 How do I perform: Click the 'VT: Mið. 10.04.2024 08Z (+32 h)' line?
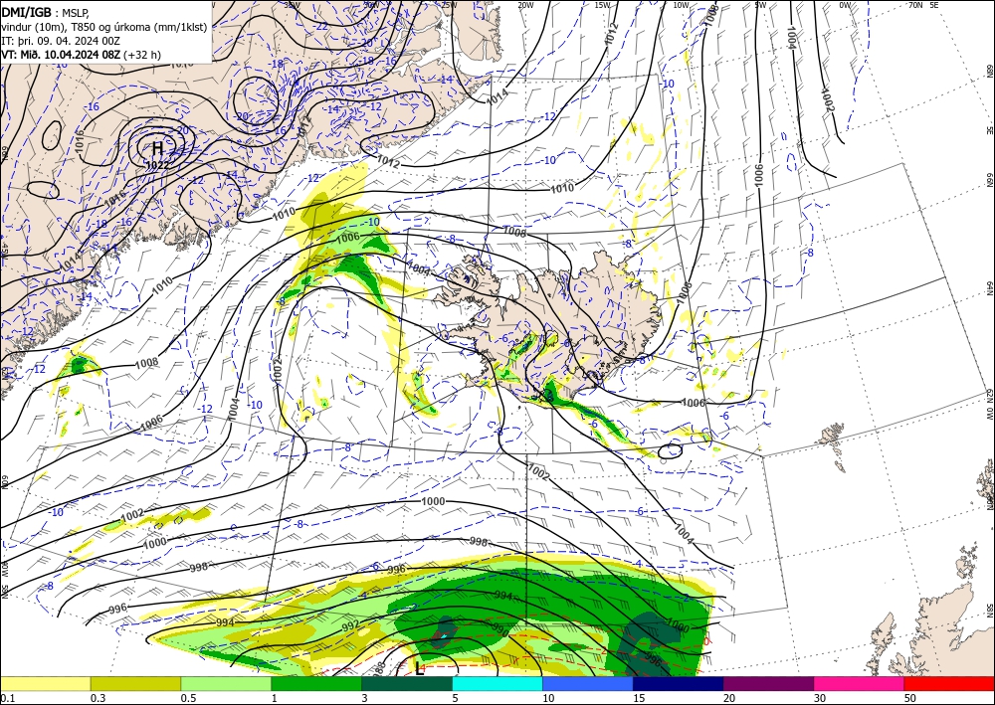pyautogui.click(x=82, y=55)
